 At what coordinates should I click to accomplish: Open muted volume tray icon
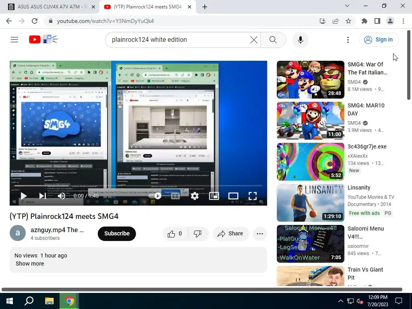tap(360, 301)
